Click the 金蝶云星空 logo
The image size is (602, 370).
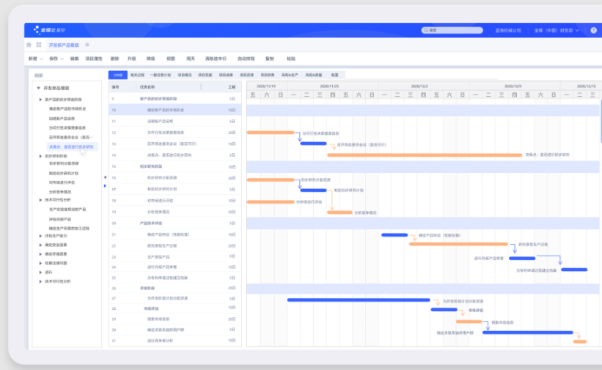coord(50,30)
